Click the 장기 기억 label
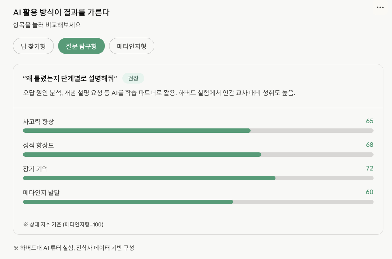 35,169
